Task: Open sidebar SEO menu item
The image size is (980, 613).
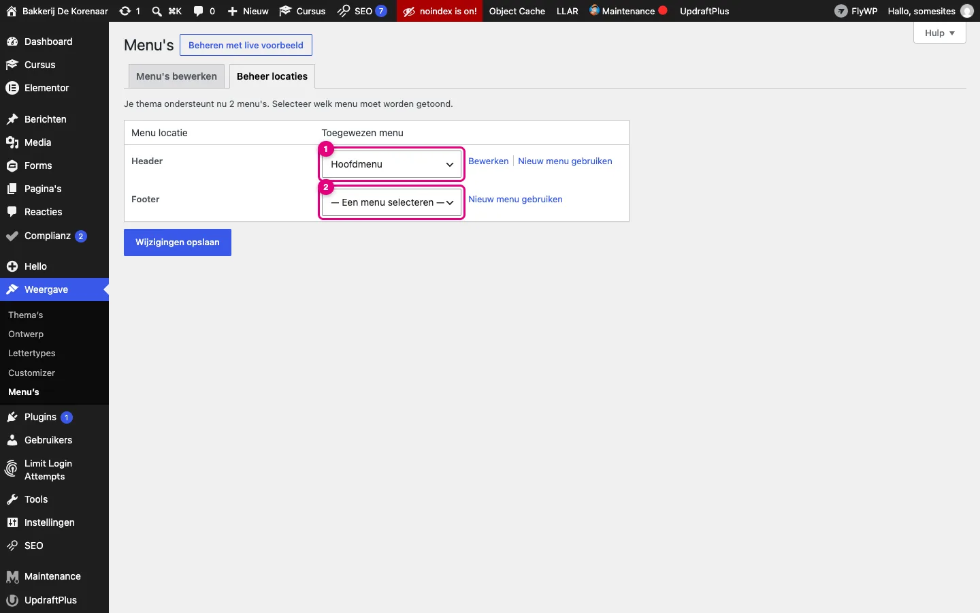Action: (54, 546)
